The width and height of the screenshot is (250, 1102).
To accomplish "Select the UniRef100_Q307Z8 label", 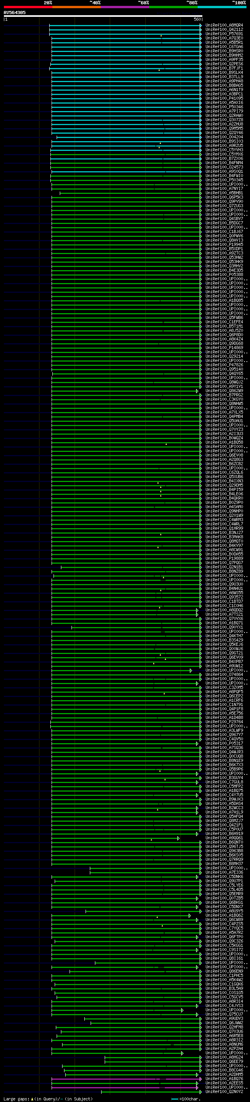I will [224, 120].
